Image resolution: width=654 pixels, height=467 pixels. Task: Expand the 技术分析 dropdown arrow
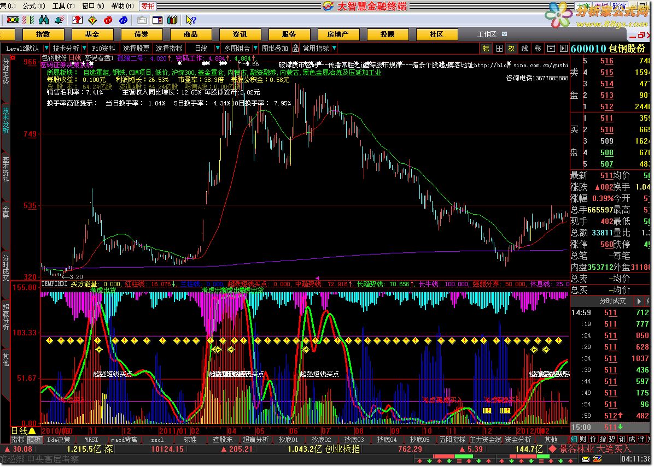(x=84, y=48)
